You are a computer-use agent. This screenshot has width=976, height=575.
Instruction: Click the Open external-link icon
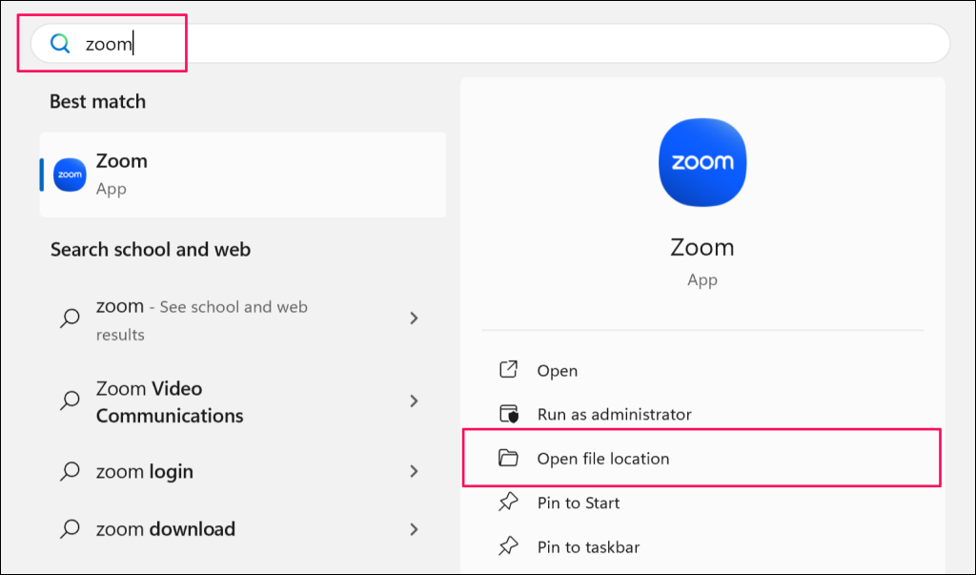pos(509,370)
